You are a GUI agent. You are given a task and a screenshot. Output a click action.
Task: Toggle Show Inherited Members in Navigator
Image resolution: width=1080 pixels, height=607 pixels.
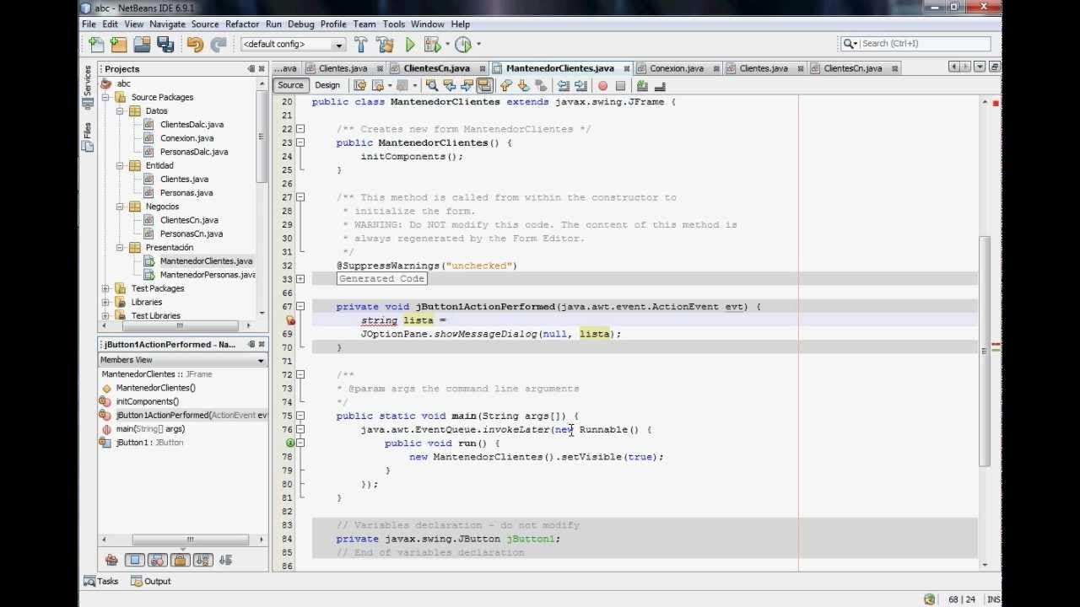pyautogui.click(x=111, y=560)
